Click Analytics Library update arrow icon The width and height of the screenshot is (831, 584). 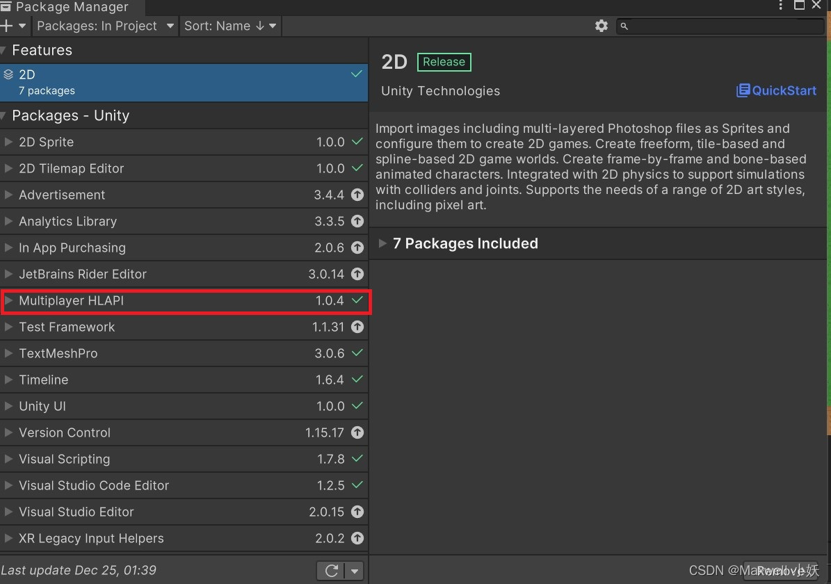click(357, 221)
